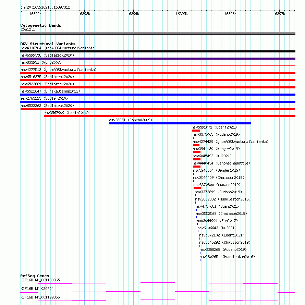Click RefSeq Genes track title
305x305 pixels.
[35, 276]
